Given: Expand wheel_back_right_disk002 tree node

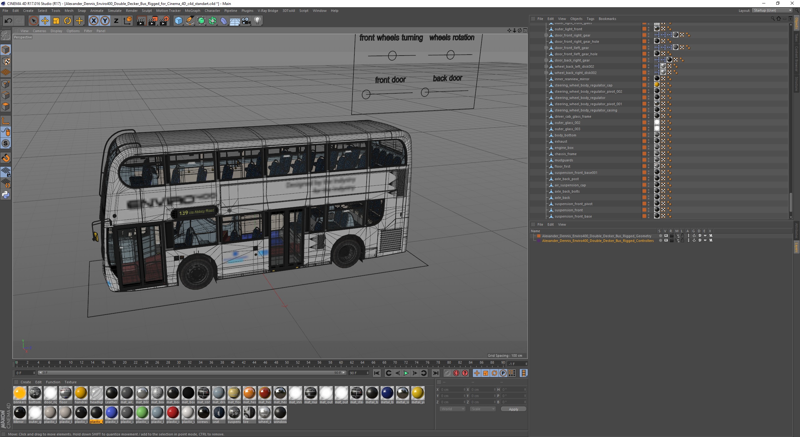Looking at the screenshot, I should pos(546,73).
